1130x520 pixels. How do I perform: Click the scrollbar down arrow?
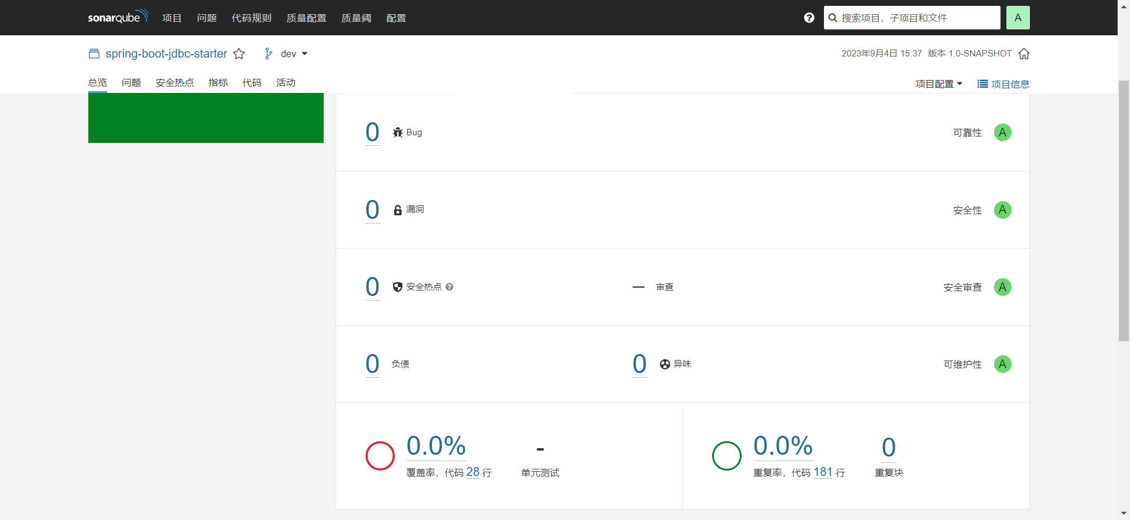click(1124, 514)
